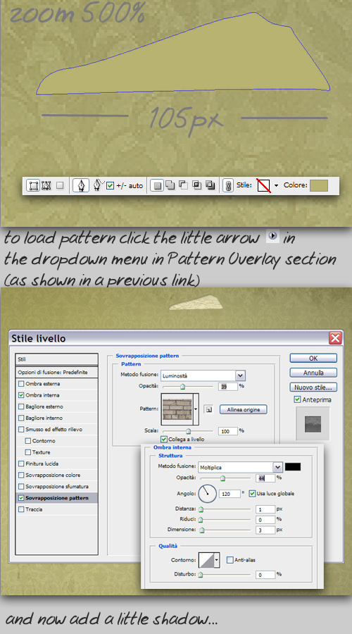Click the Scala percentage field
Viewport: 352px width, 634px height.
(x=227, y=431)
